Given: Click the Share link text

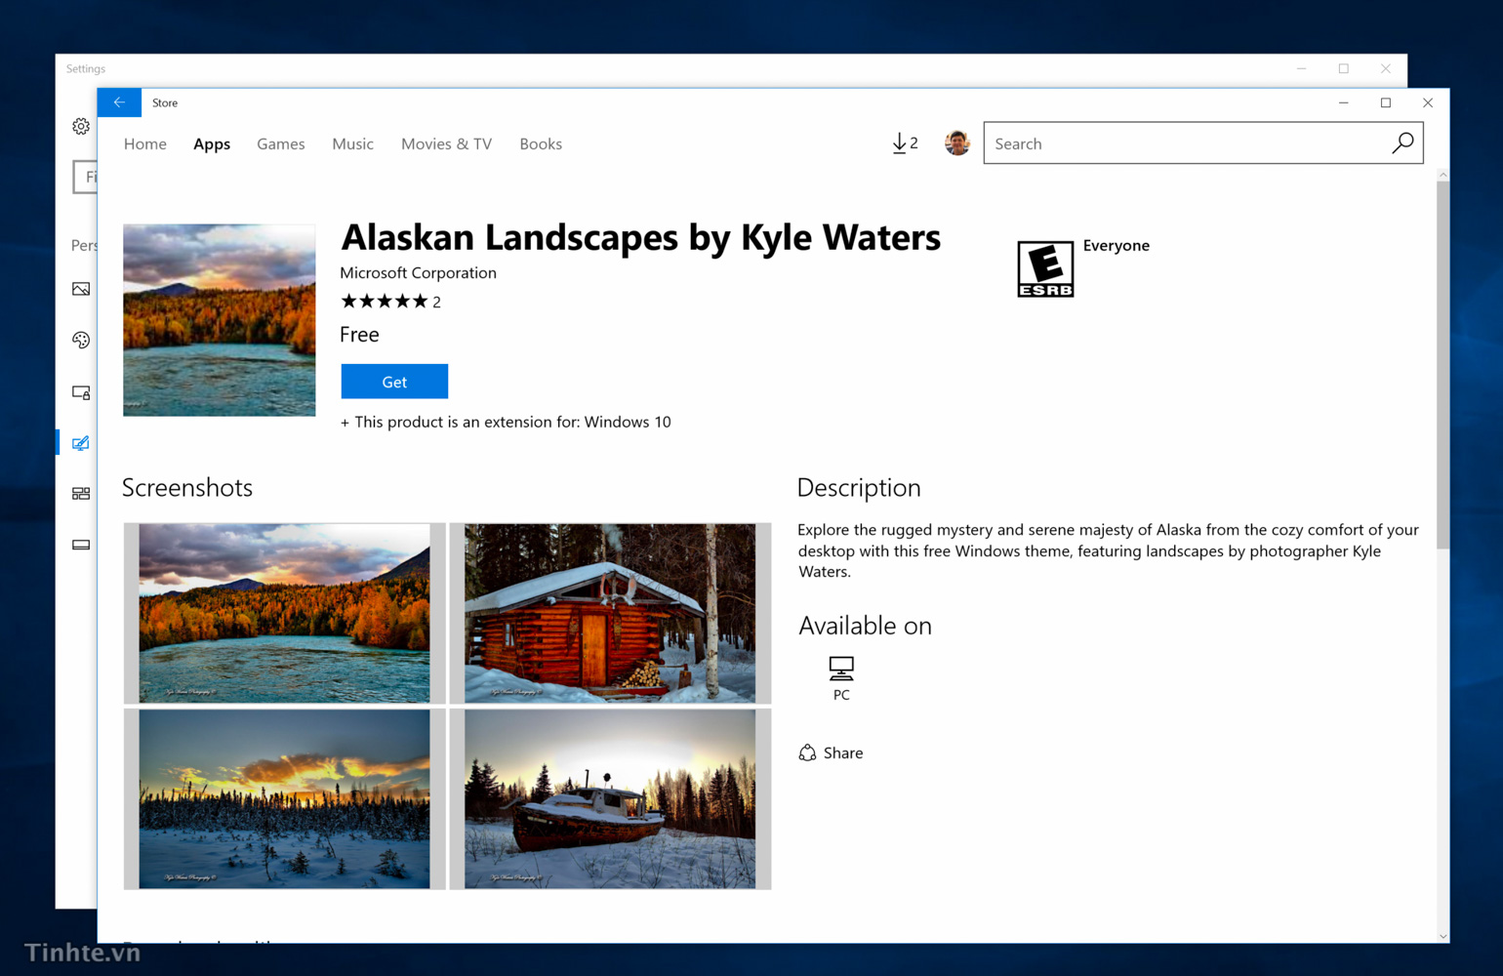Looking at the screenshot, I should coord(843,752).
